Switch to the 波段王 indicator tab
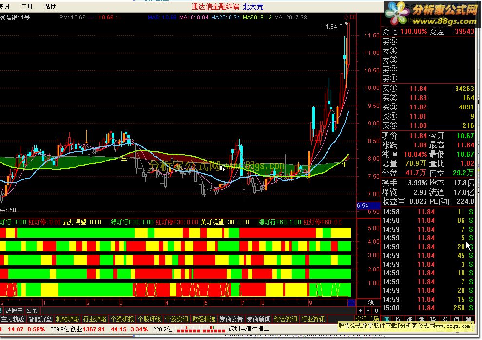This screenshot has height=340, width=482. tap(14, 311)
